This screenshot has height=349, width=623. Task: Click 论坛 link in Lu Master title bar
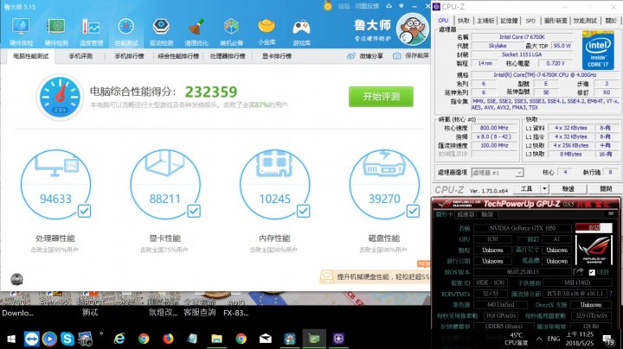(x=344, y=6)
